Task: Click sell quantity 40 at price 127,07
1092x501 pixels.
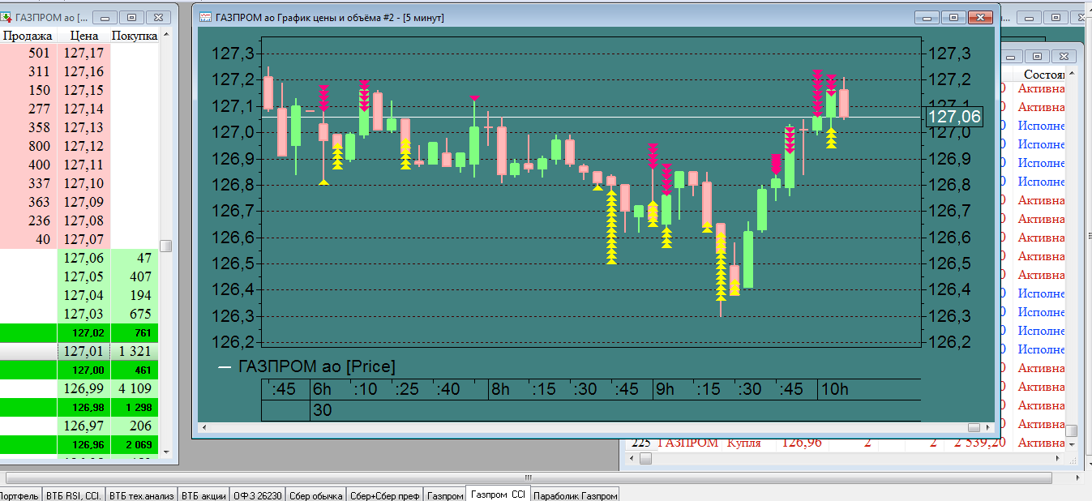Action: coord(28,239)
